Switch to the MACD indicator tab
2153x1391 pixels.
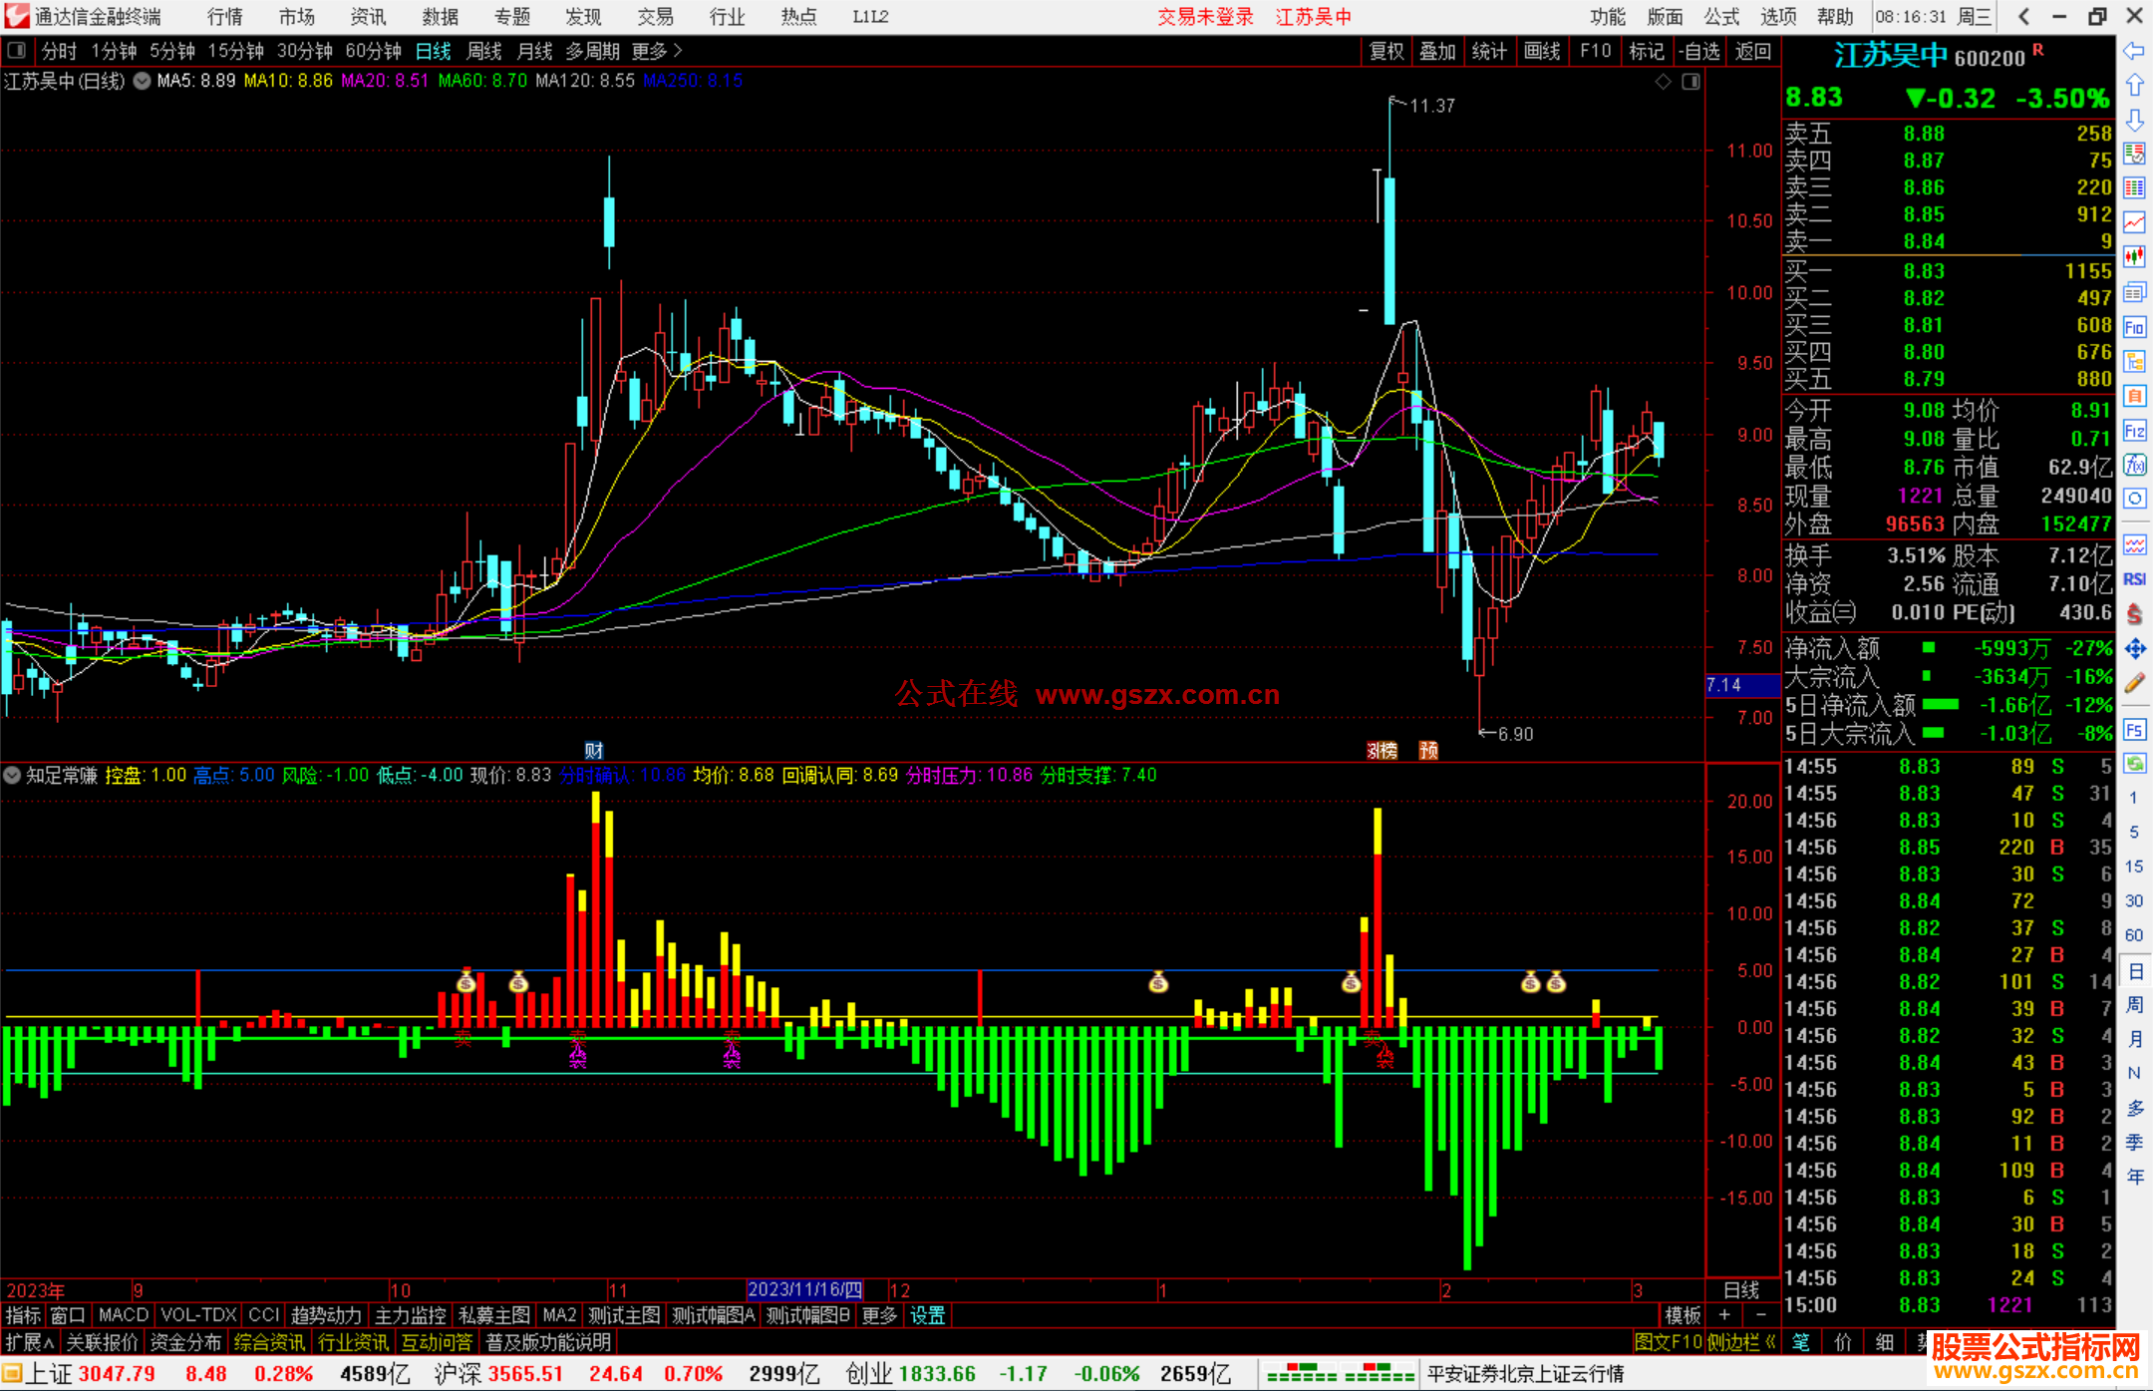tap(124, 1315)
